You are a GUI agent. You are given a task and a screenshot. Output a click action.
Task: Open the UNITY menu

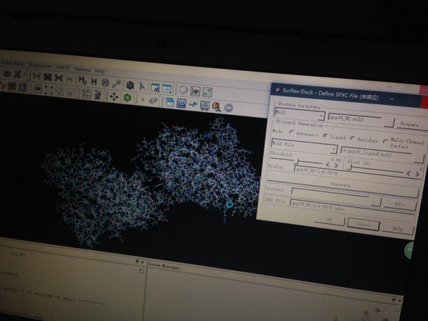point(63,68)
